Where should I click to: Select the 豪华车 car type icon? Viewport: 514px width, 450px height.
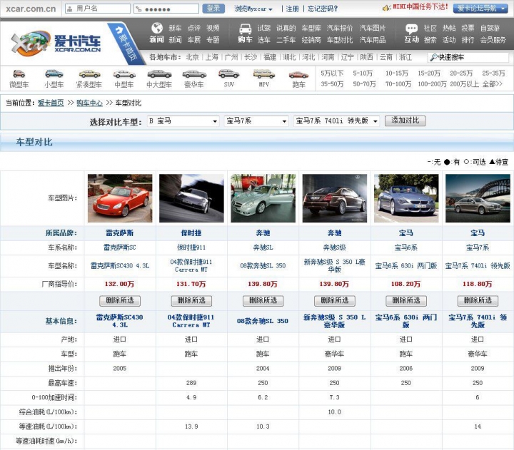coord(194,74)
